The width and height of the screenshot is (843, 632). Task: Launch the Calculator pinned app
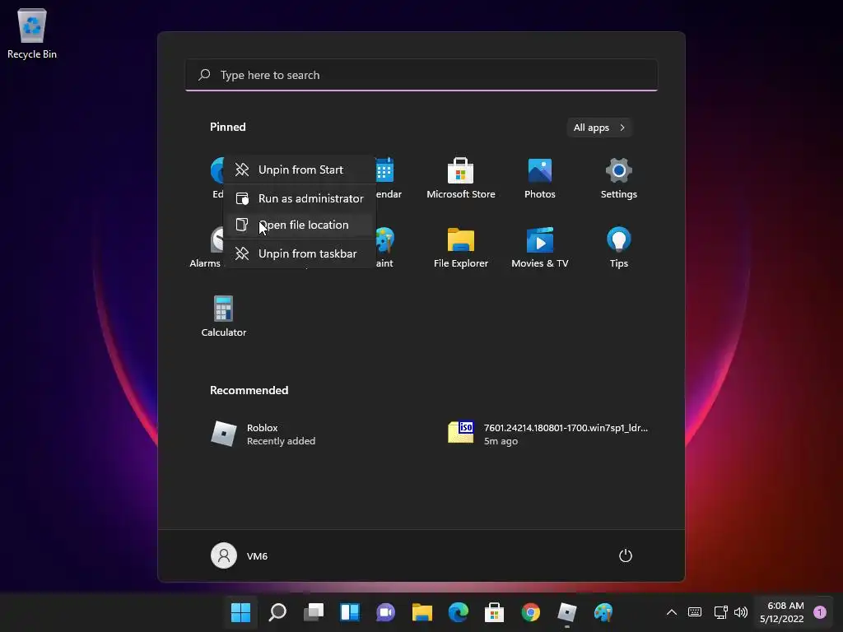tap(224, 317)
